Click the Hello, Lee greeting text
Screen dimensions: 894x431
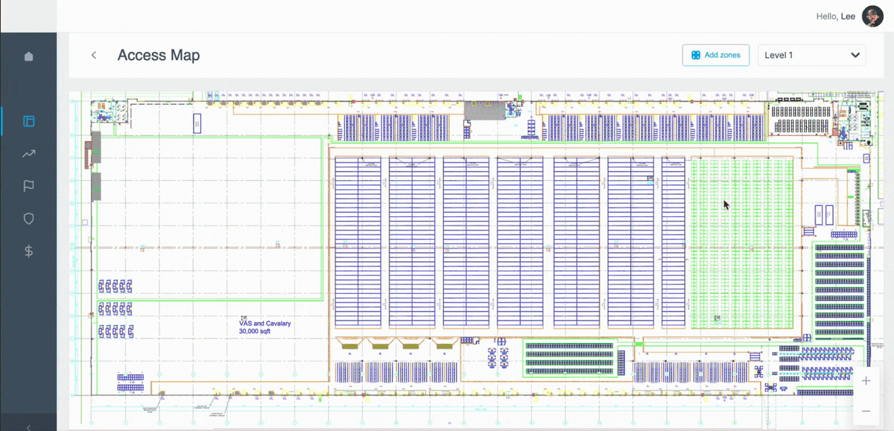835,16
